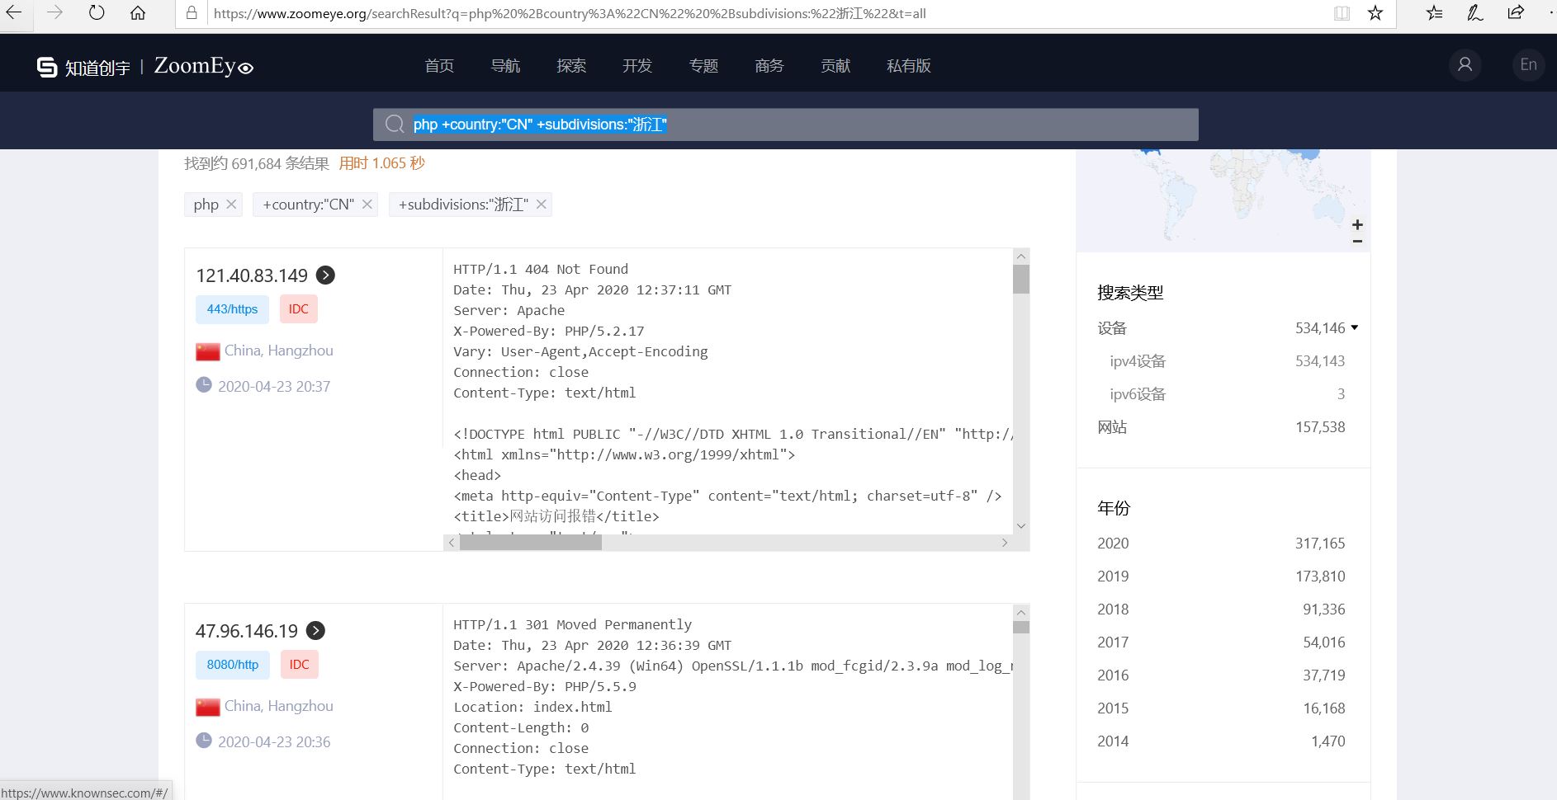Add page to favorites star icon

pyautogui.click(x=1375, y=13)
